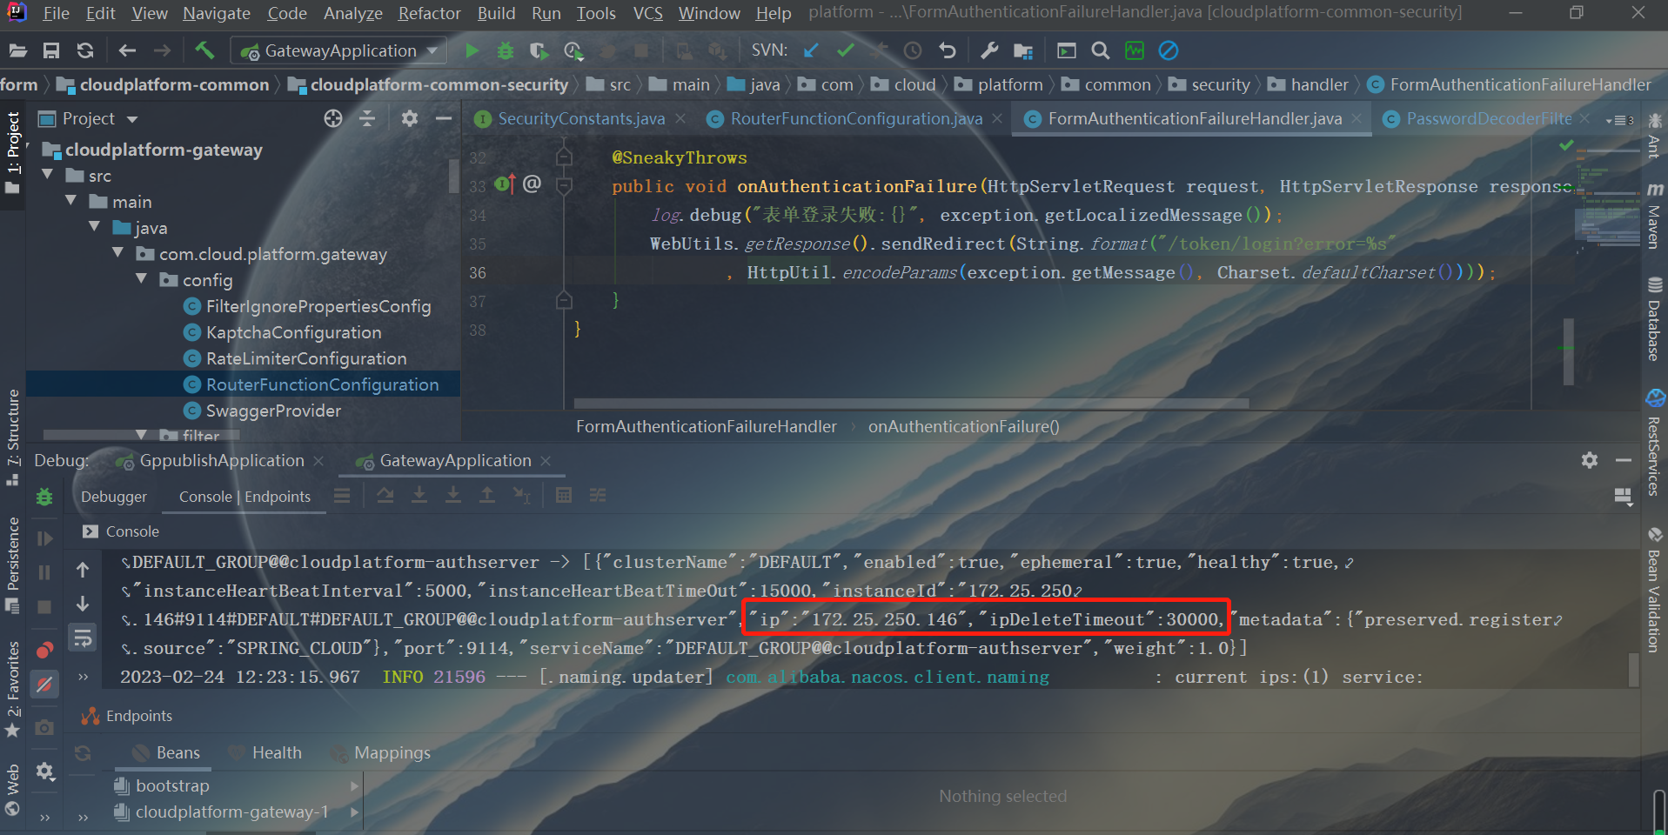
Task: Click the SVN update project arrow icon
Action: (x=811, y=50)
